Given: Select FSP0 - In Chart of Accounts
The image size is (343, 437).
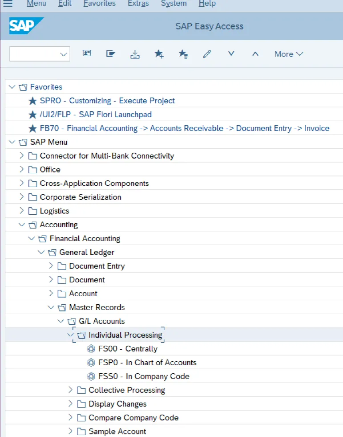Looking at the screenshot, I should [x=147, y=362].
